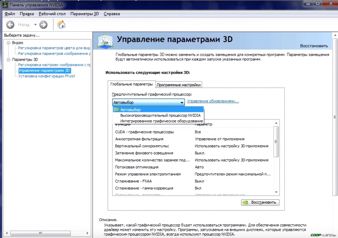The height and width of the screenshot is (238, 338).
Task: Open the Файл menu
Action: click(10, 14)
